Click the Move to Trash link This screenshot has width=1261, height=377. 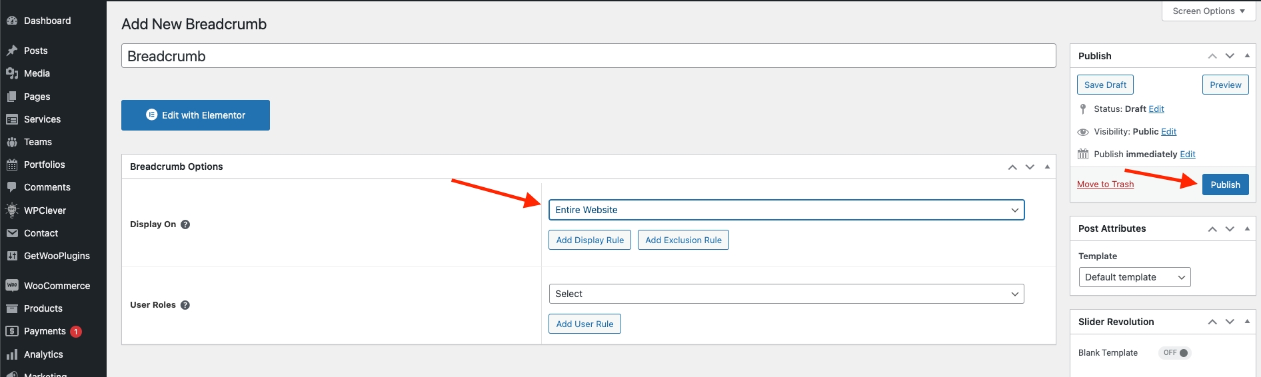click(1105, 185)
